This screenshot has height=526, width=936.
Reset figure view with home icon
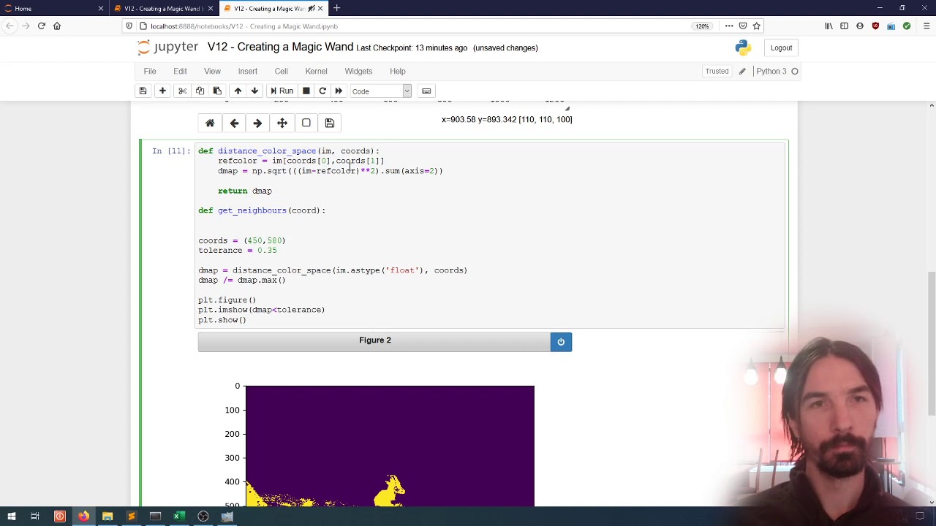pyautogui.click(x=210, y=123)
